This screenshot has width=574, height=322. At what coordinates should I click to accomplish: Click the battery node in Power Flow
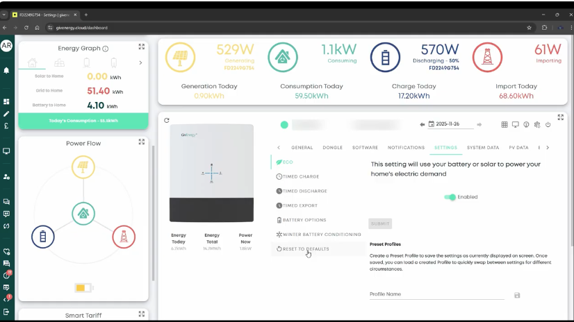coord(43,237)
